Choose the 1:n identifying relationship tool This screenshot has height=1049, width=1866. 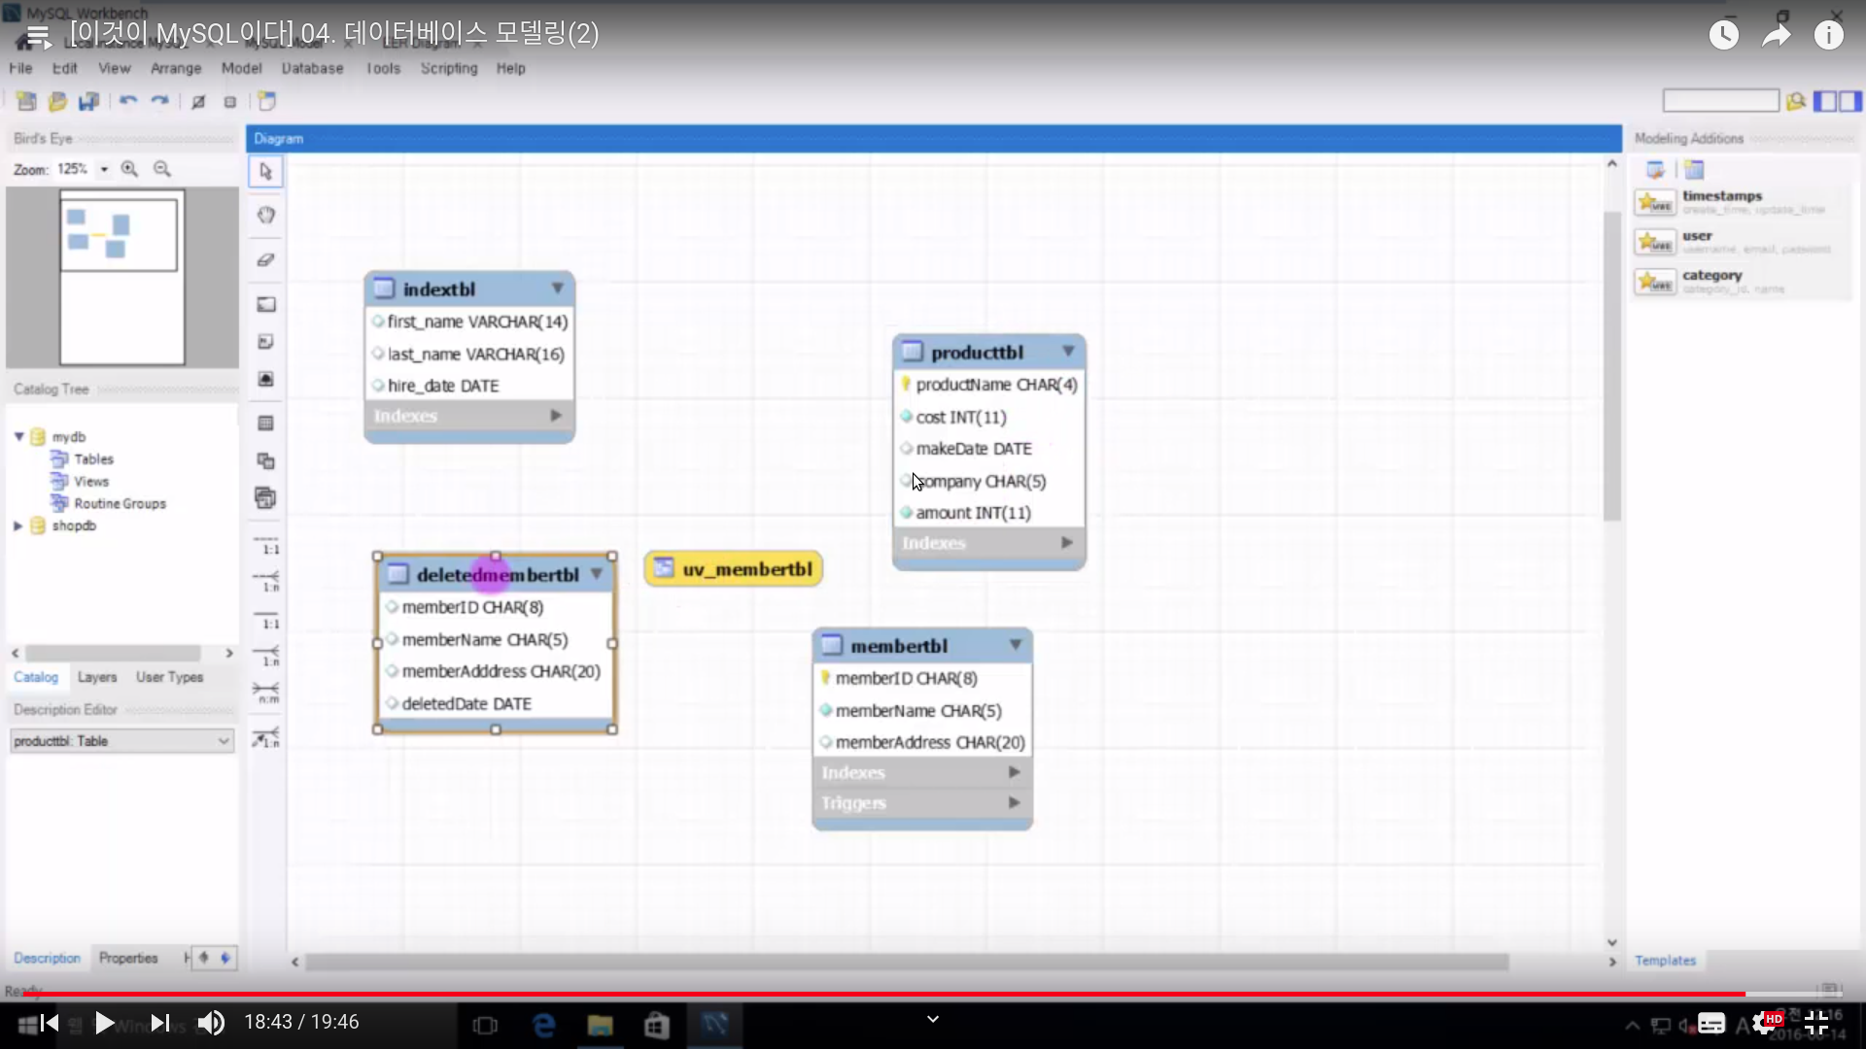click(266, 656)
